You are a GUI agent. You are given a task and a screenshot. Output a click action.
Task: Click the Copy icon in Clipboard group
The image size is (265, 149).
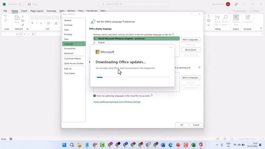tap(23, 20)
